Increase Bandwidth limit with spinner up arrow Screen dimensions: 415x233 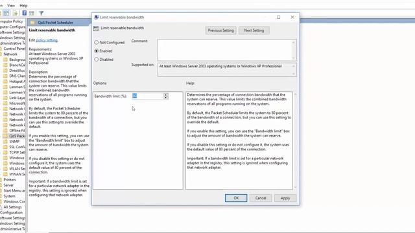click(x=166, y=94)
